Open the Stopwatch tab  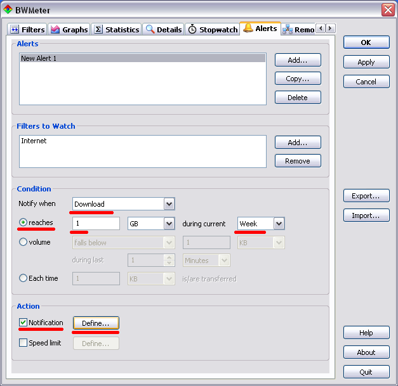(213, 29)
